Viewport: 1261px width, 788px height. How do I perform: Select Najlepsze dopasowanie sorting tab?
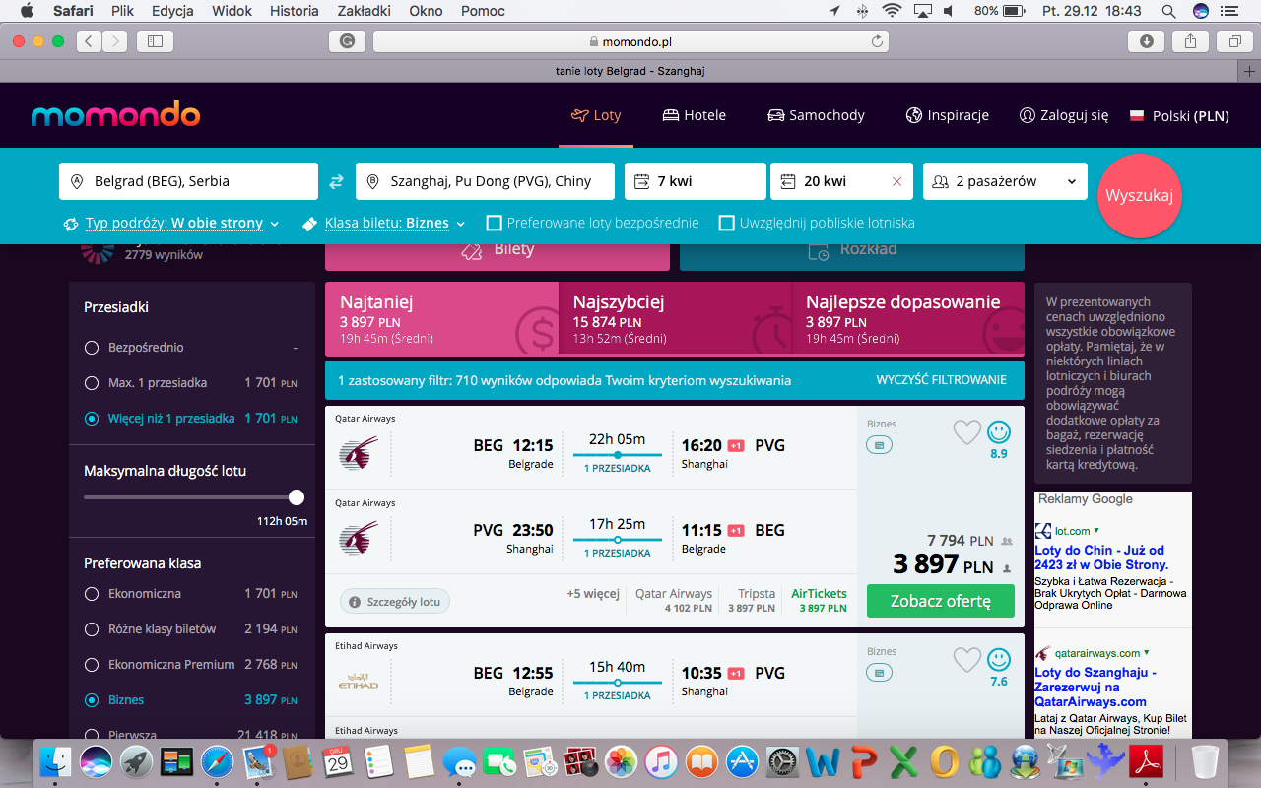click(x=908, y=319)
